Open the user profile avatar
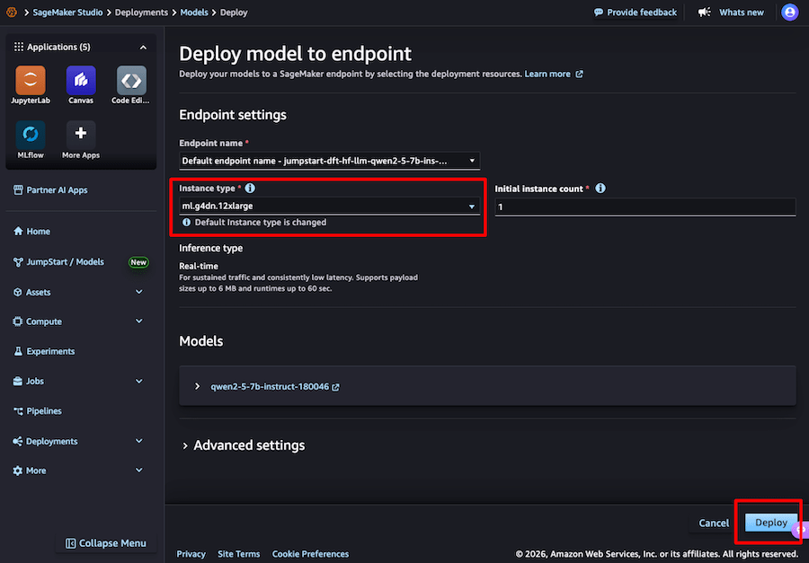Screen dimensions: 809x563 pos(790,12)
